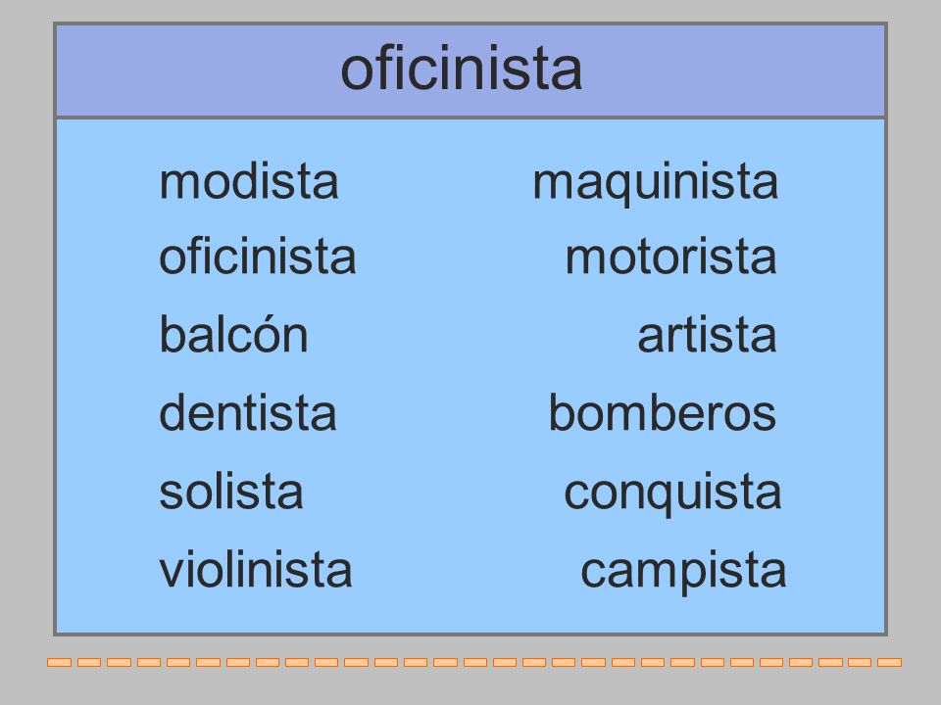The image size is (941, 705).
Task: Click the word campista
Action: point(683,571)
